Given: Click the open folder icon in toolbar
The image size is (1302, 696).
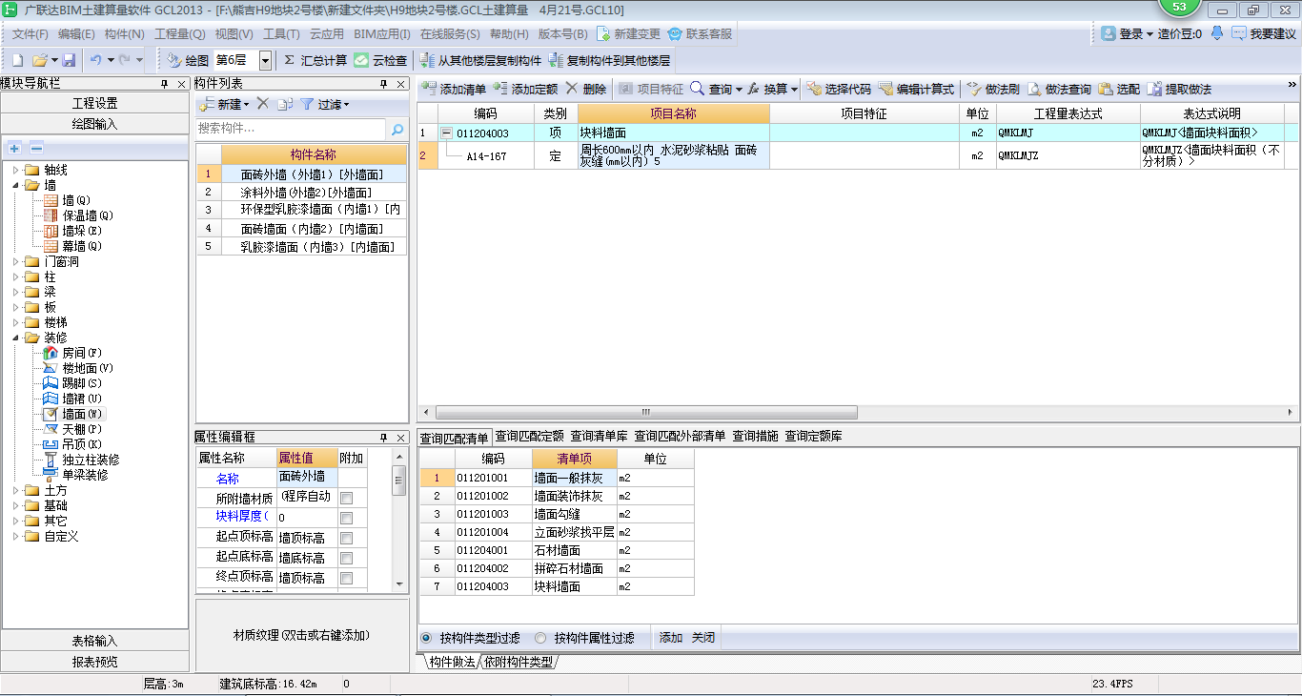Looking at the screenshot, I should coord(39,60).
